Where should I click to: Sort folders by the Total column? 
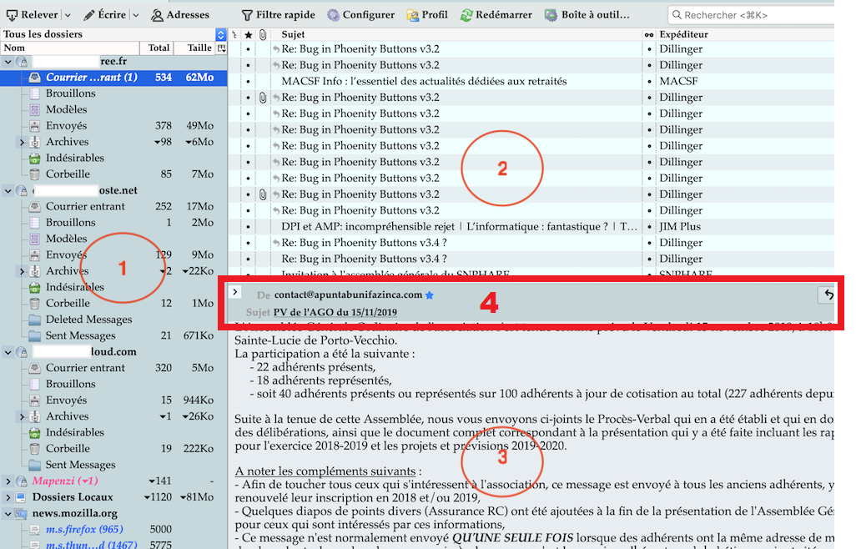[157, 48]
